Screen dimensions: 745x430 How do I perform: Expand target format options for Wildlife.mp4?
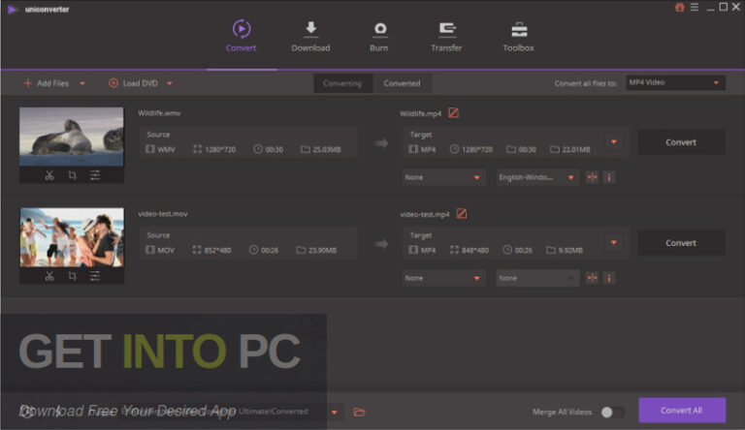(614, 142)
